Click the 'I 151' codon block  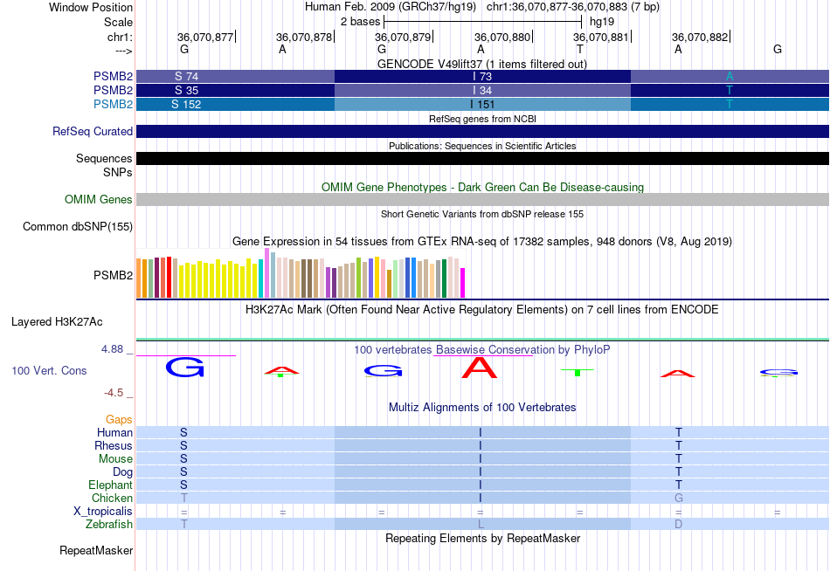(482, 104)
